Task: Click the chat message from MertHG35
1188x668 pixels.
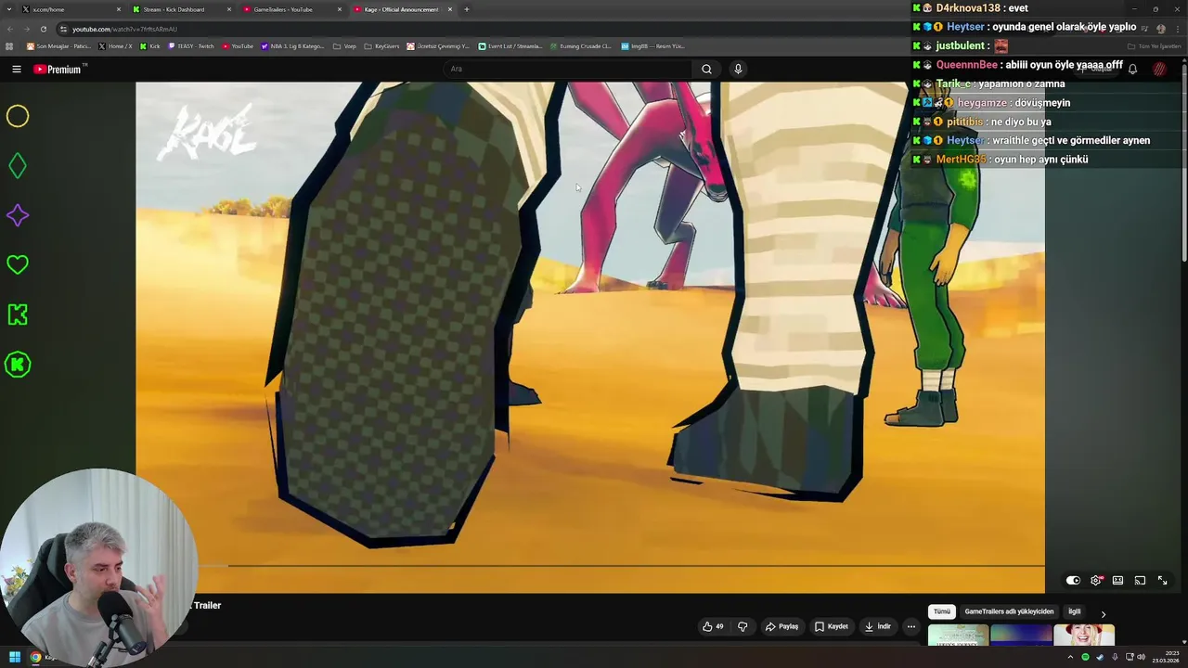Action: (1001, 160)
